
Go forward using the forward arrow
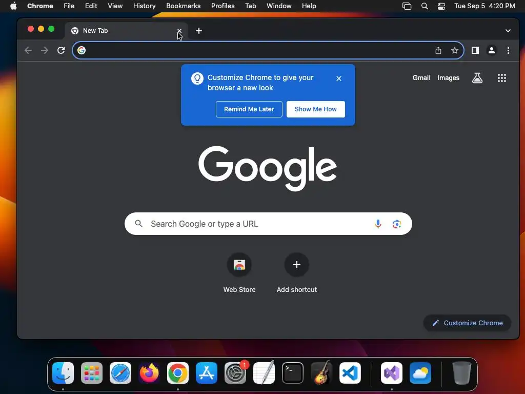[45, 50]
